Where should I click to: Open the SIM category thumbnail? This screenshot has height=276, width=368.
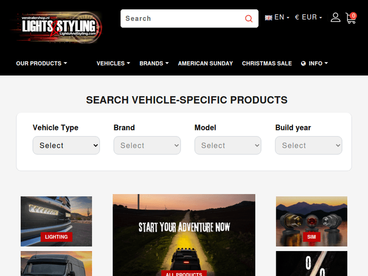pos(312,221)
